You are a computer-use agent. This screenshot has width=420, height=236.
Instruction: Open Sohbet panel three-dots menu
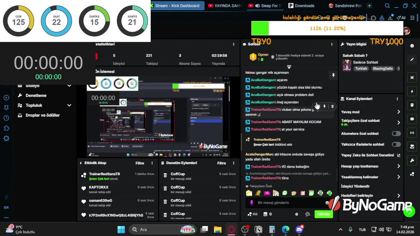pyautogui.click(x=332, y=44)
